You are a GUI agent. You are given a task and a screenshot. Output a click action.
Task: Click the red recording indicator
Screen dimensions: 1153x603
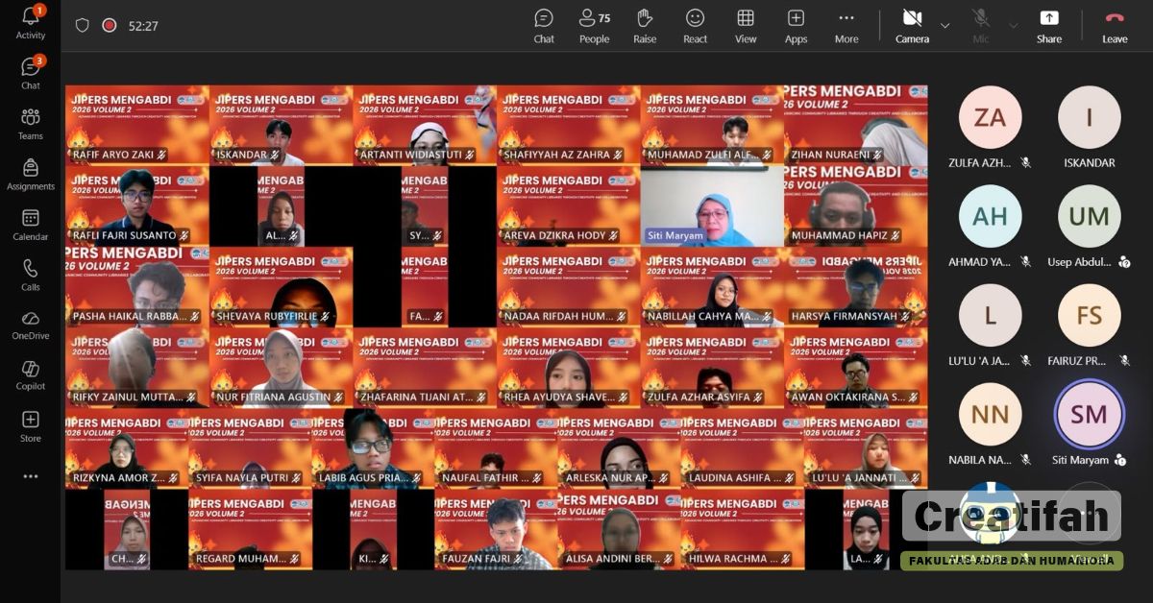[x=110, y=26]
